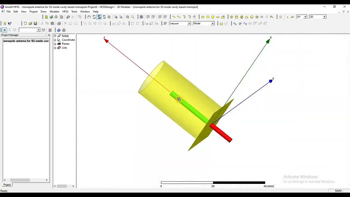Switch to the Project tab
Screen dimensions: 350x197
point(7,185)
